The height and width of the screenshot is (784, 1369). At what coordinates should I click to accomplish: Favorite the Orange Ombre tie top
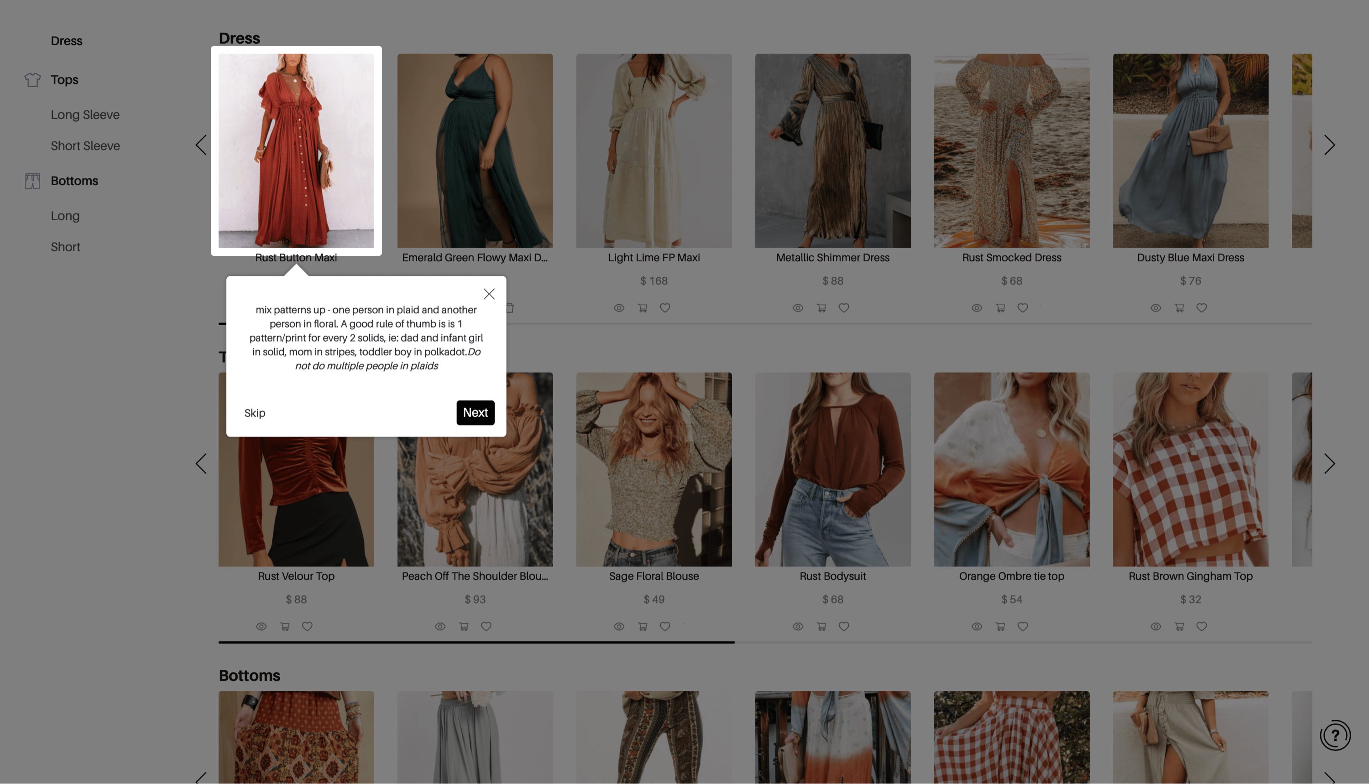pyautogui.click(x=1023, y=626)
